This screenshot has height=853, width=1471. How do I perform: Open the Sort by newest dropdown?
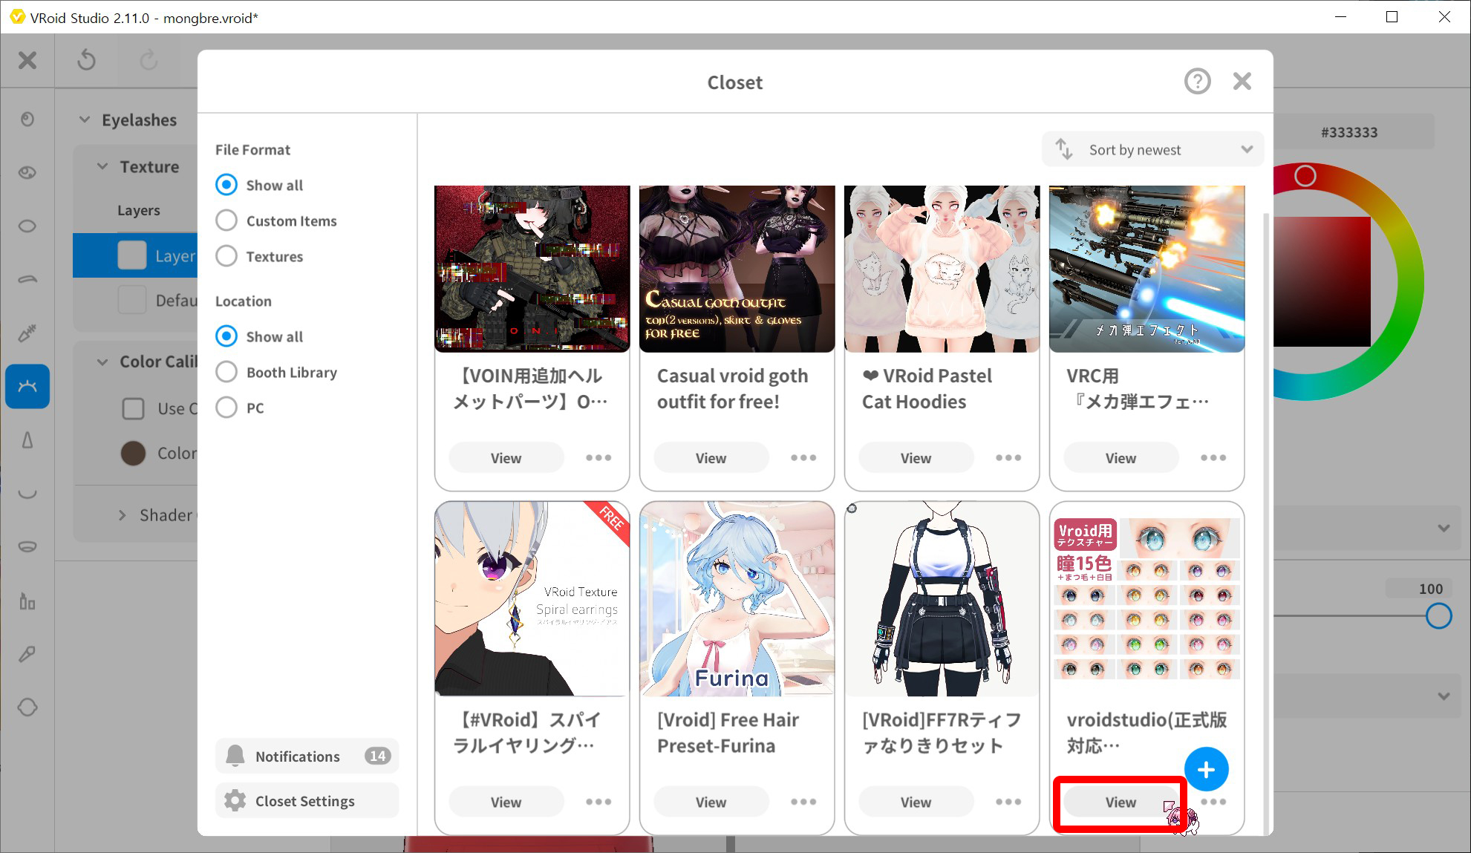click(1152, 150)
